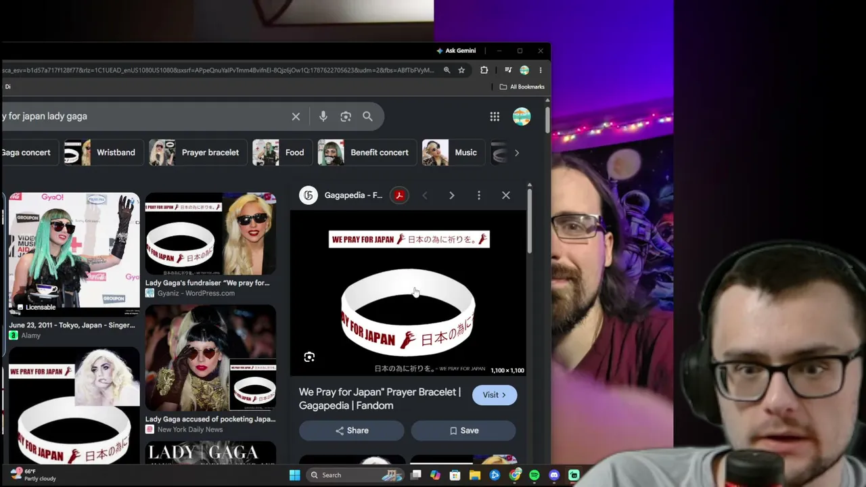The image size is (866, 487).
Task: Open the Chrome three-dot menu
Action: pyautogui.click(x=540, y=70)
